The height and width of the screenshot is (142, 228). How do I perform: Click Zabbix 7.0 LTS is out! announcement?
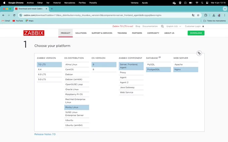point(123,27)
